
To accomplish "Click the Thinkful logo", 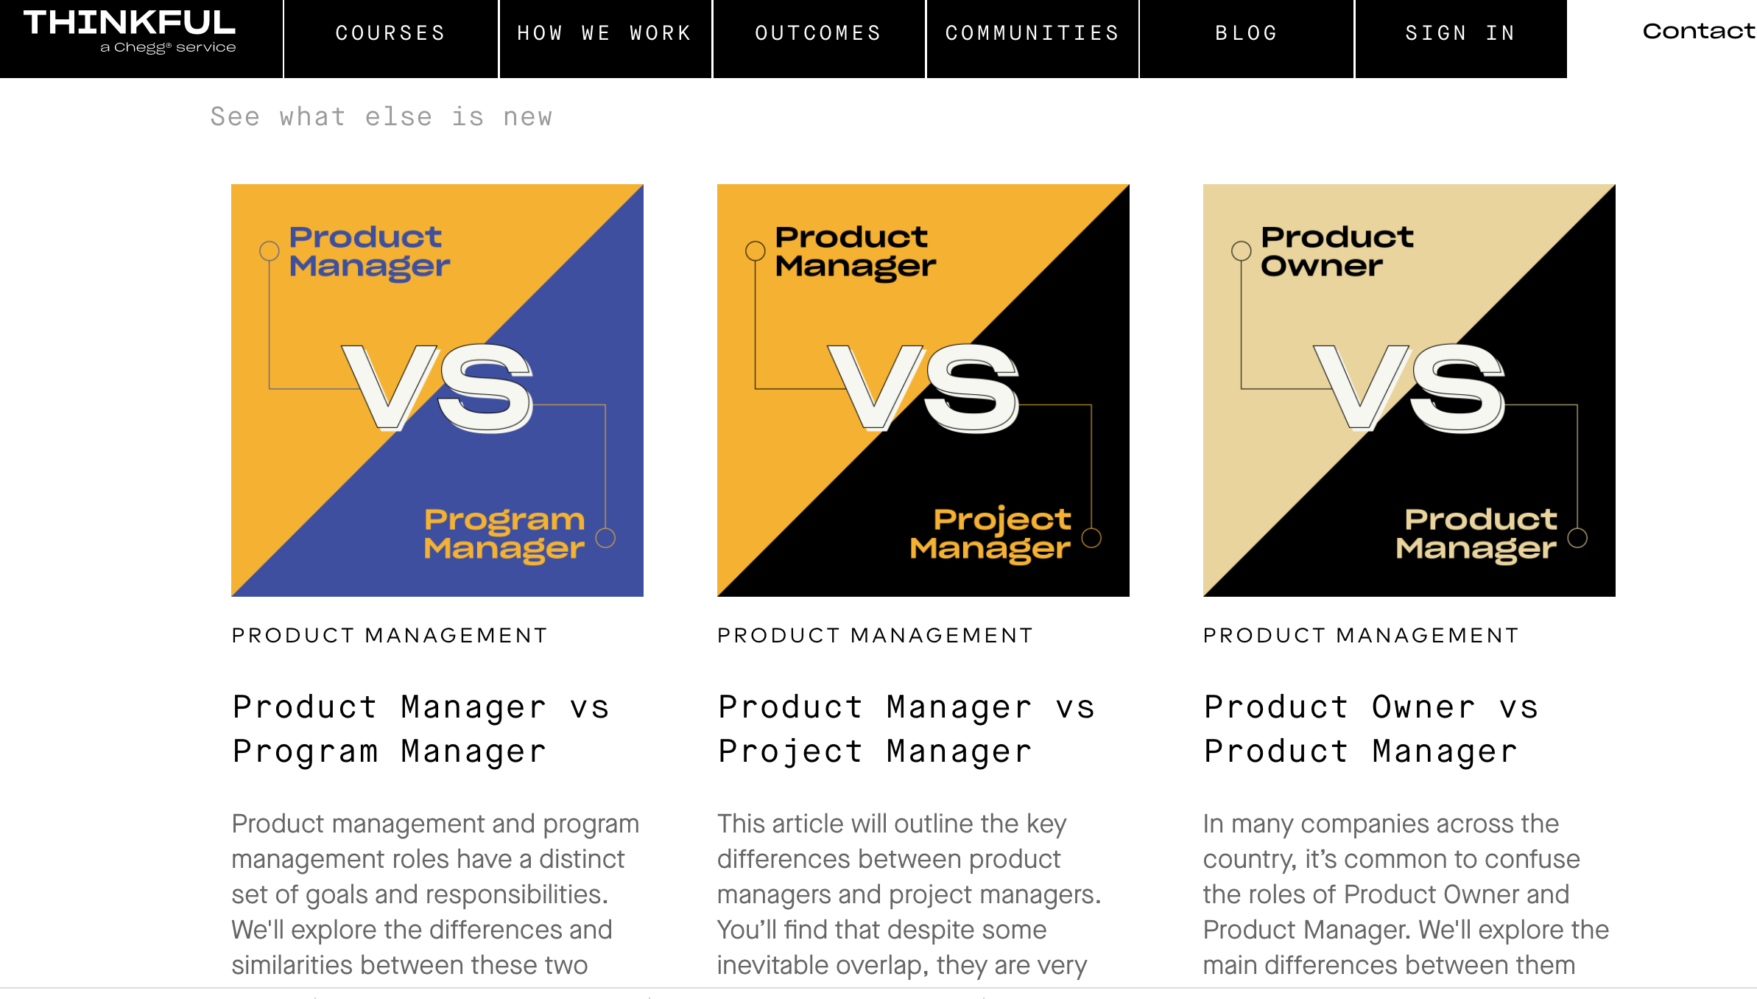I will pyautogui.click(x=130, y=32).
